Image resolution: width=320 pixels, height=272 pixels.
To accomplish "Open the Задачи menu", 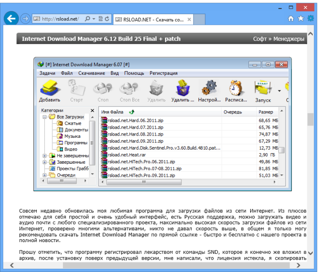I will pos(47,73).
